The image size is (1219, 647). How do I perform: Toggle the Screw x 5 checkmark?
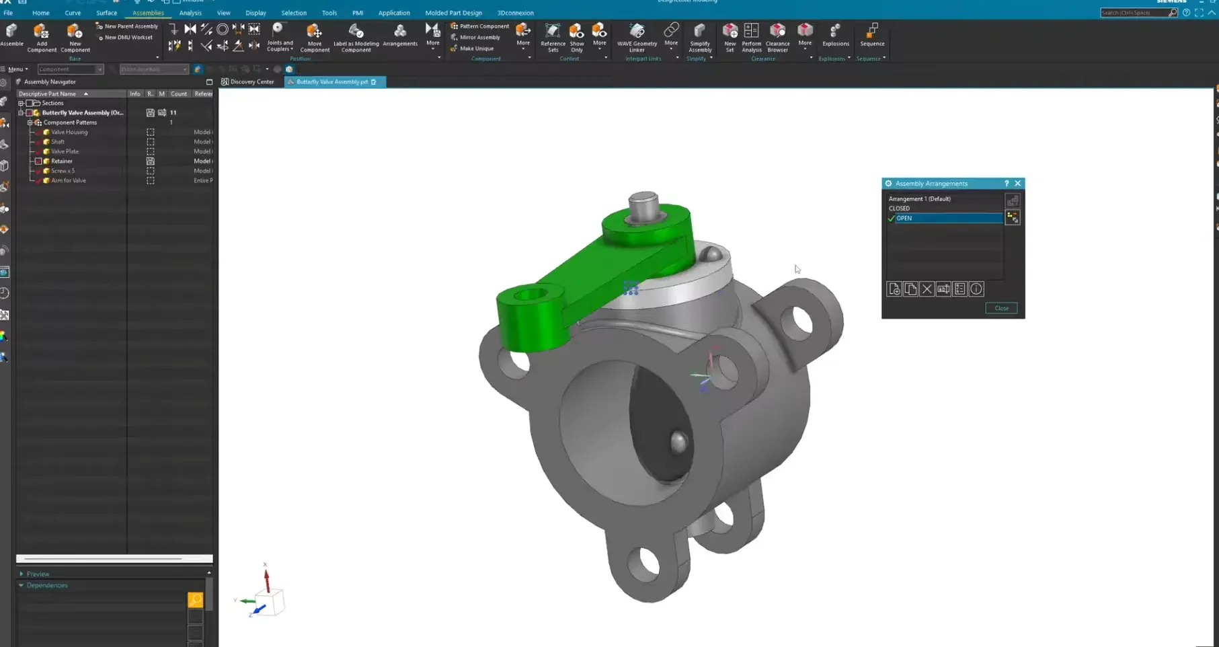click(x=38, y=171)
